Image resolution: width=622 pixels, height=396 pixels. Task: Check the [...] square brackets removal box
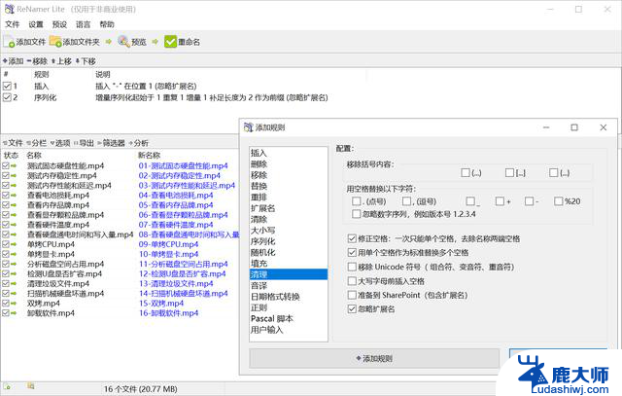[509, 172]
